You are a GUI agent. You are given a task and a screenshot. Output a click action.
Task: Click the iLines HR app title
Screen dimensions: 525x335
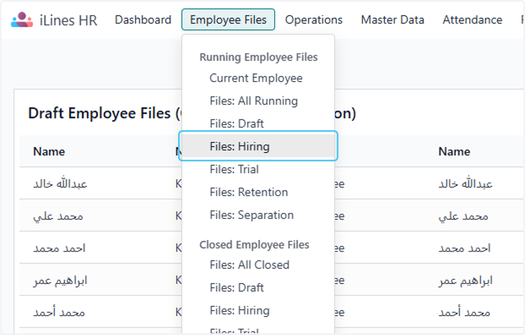tap(68, 20)
